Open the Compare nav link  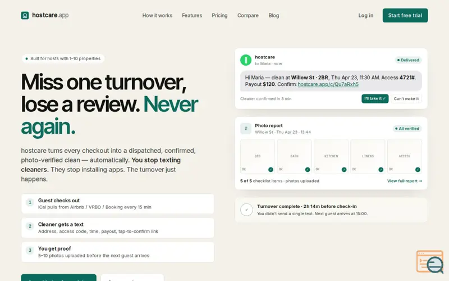click(x=248, y=16)
